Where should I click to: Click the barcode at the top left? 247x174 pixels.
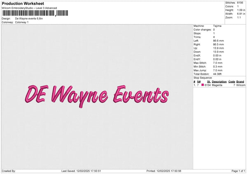[35, 13]
